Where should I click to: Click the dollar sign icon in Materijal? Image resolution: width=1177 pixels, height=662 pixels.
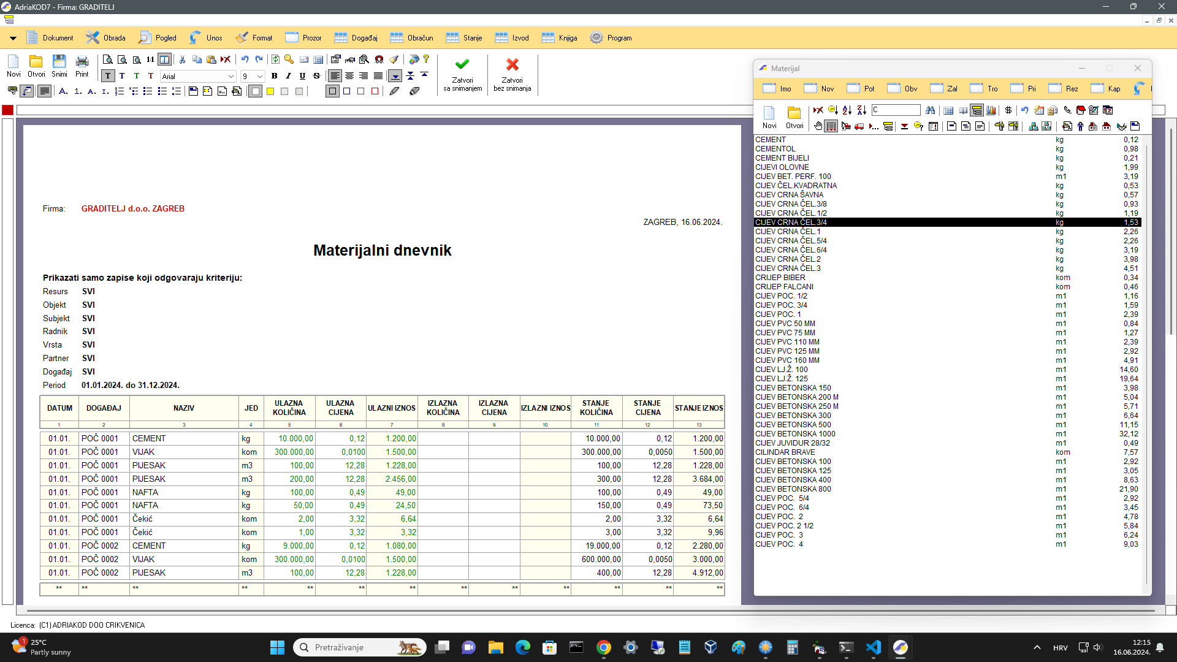(1008, 110)
